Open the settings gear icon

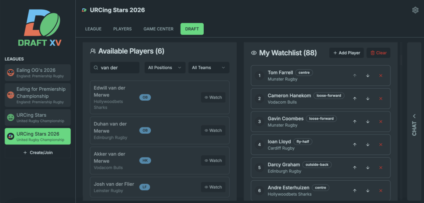tap(415, 10)
